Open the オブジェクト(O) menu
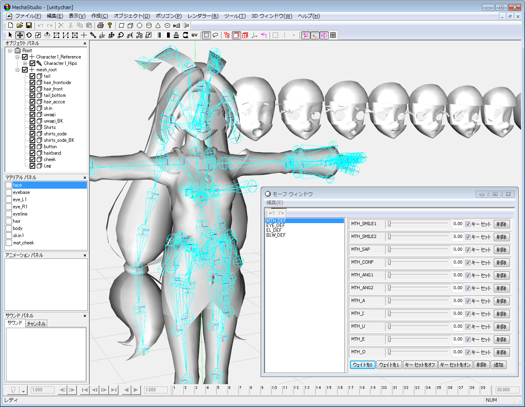 coord(132,16)
